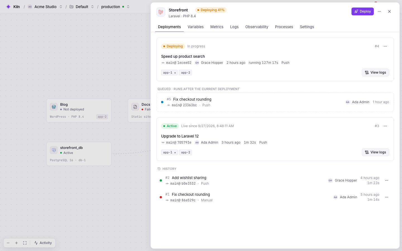Open more options for deployment #1 history row
This screenshot has height=251, width=402.
click(387, 197)
